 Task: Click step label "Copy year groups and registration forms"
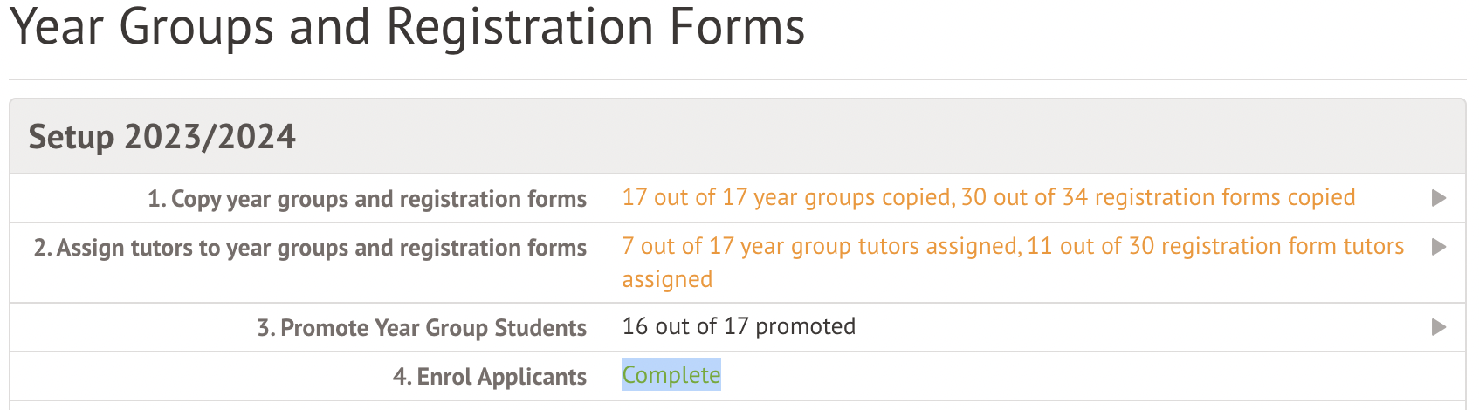pos(379,200)
